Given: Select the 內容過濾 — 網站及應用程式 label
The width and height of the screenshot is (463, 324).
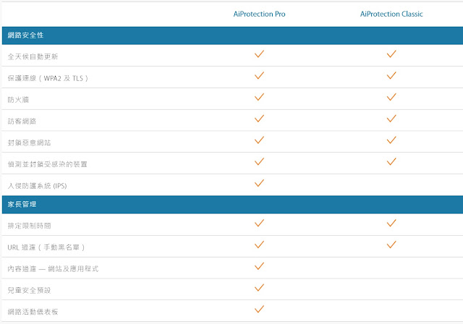Looking at the screenshot, I should click(53, 269).
